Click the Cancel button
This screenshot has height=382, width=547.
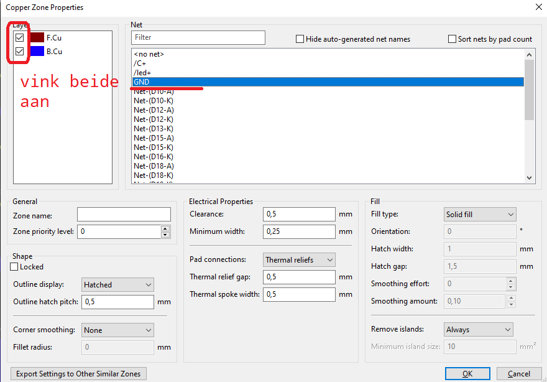[x=519, y=374]
